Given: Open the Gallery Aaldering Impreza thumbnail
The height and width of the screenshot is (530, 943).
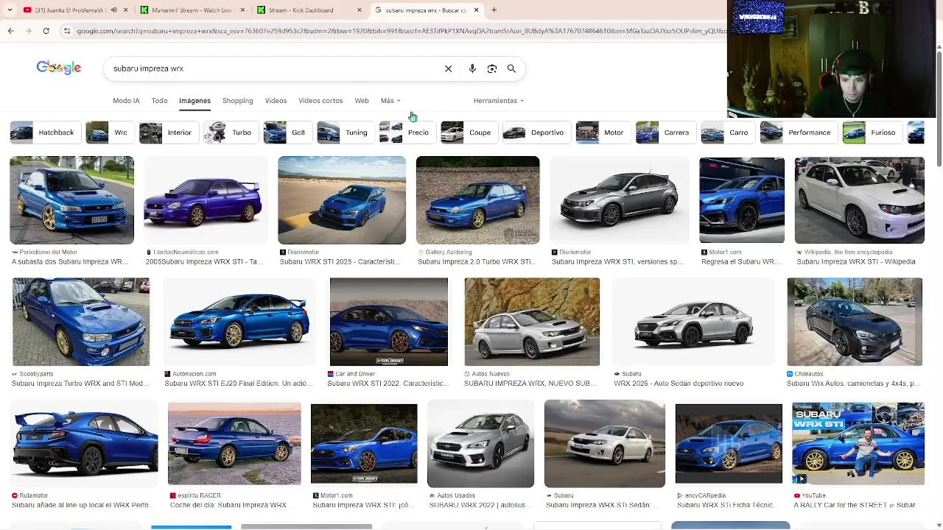Looking at the screenshot, I should click(477, 199).
